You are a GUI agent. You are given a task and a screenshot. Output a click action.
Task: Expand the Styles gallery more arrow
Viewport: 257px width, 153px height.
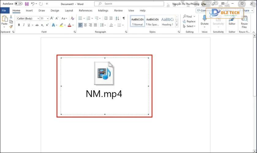coord(177,25)
